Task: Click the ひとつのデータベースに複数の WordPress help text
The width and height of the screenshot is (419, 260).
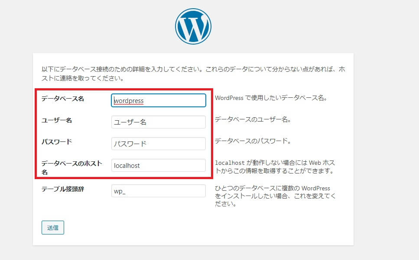Action: point(275,196)
